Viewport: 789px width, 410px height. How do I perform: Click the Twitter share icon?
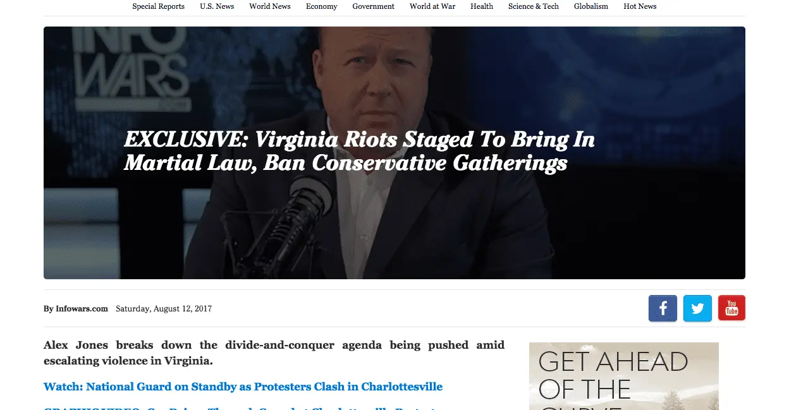click(x=697, y=308)
